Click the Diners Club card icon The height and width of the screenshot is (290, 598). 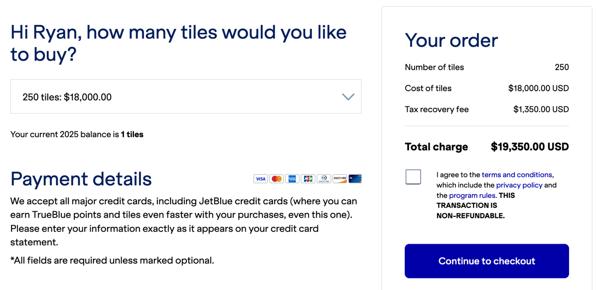324,178
